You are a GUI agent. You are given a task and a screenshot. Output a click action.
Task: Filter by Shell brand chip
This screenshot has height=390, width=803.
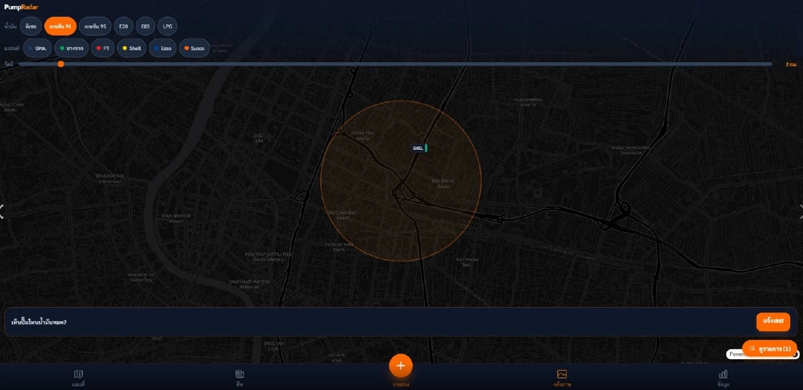(x=131, y=48)
